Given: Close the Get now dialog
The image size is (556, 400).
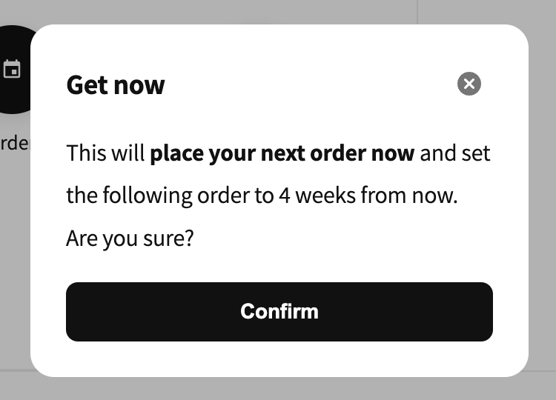Looking at the screenshot, I should (x=469, y=84).
